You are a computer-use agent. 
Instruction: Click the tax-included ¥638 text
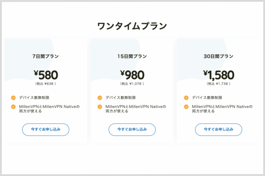[x=46, y=84]
